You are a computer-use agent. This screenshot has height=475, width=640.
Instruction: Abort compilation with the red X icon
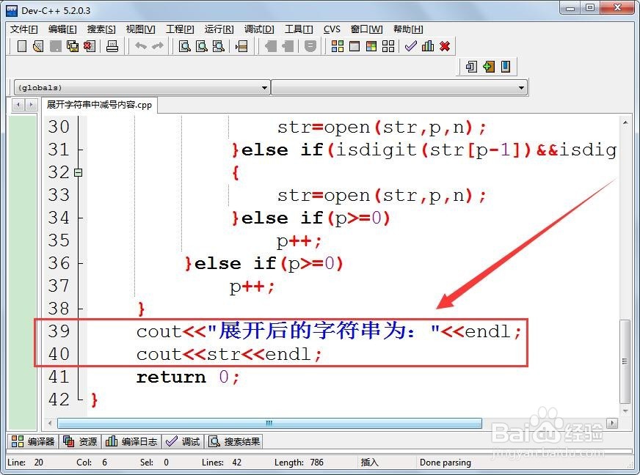(x=444, y=46)
